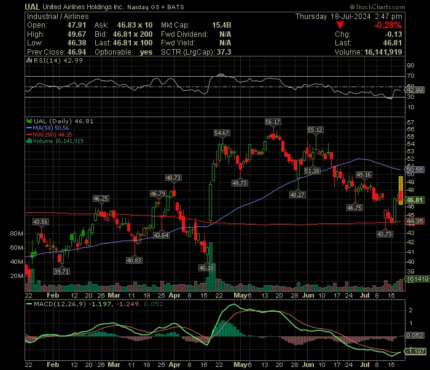Screen dimensions: 430x370
Task: Click the -0.28% percent change
Action: pyautogui.click(x=388, y=25)
